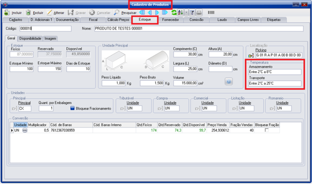This screenshot has width=312, height=184.
Task: Check Bloquear Fração in conversion row
Action: 266,130
